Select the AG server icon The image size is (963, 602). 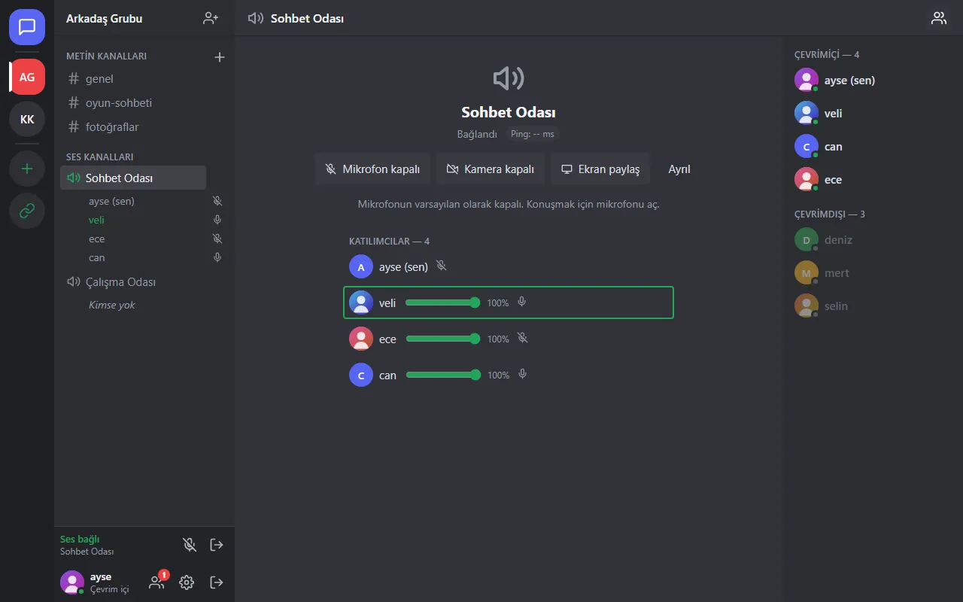click(x=27, y=77)
